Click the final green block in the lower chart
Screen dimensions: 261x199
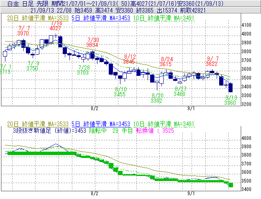point(230,185)
